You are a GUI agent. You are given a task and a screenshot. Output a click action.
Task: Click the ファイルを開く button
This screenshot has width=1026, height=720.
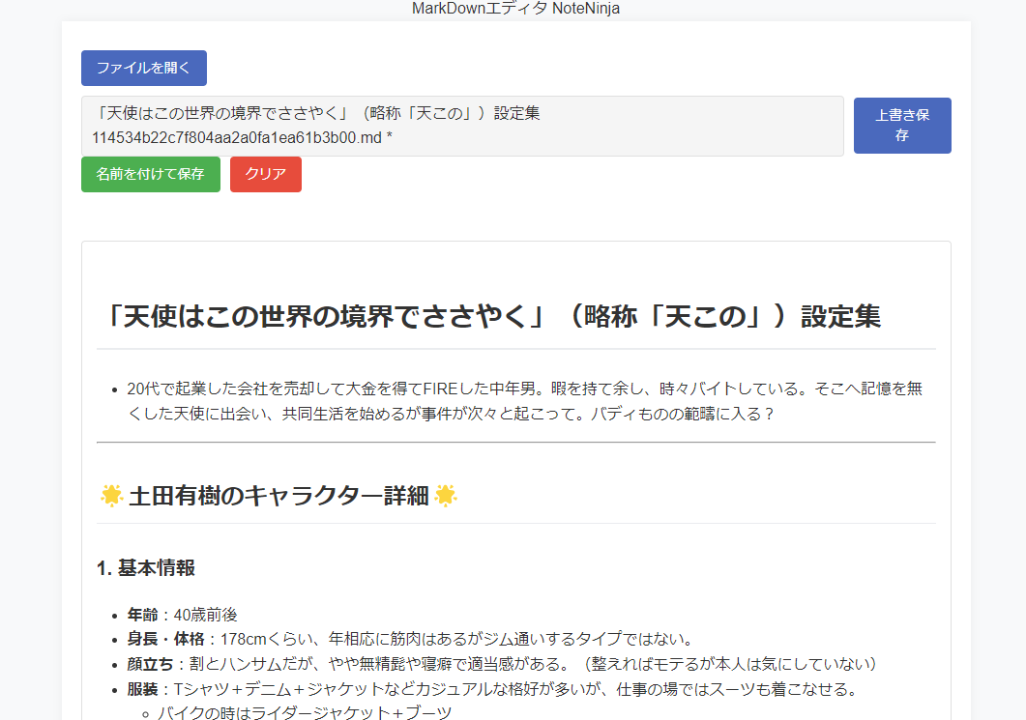144,69
